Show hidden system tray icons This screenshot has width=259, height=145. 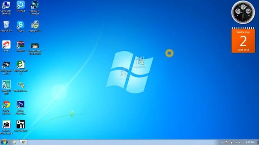coord(222,142)
